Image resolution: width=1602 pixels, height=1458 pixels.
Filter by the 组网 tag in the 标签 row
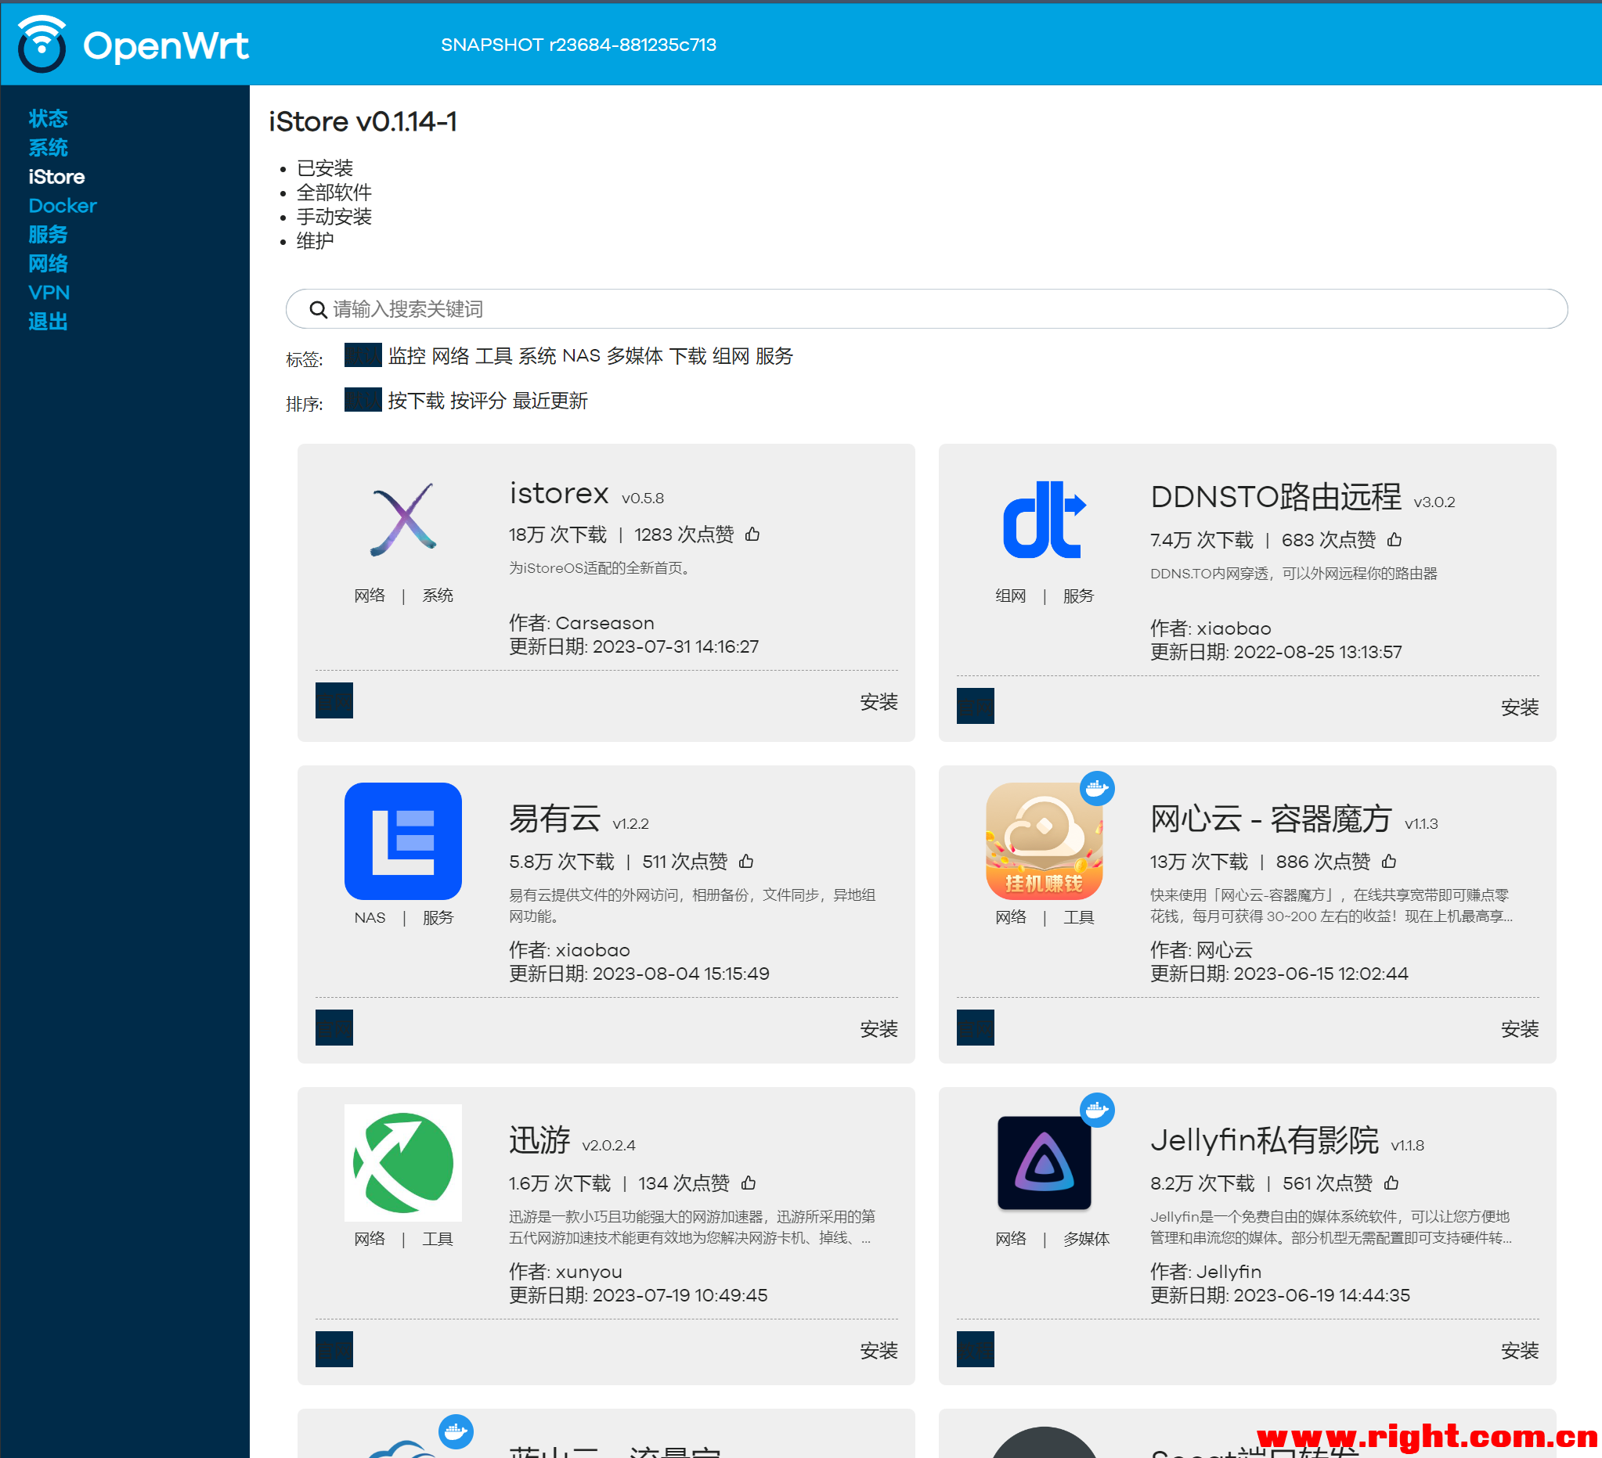(x=731, y=356)
